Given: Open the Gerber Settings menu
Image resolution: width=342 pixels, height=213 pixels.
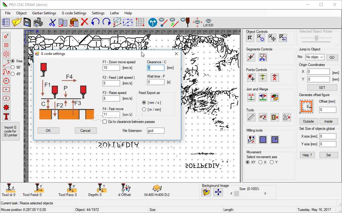Looking at the screenshot, I should tap(44, 13).
